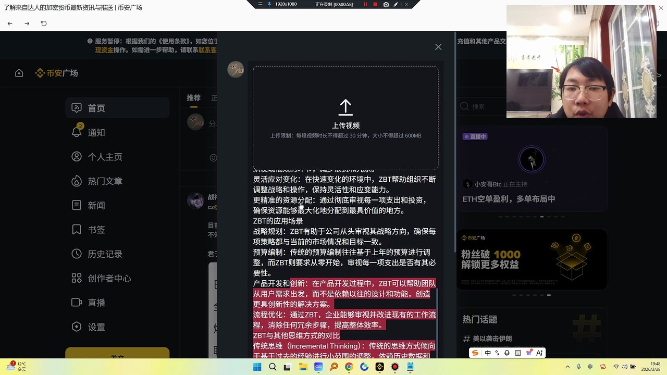Click the IME Ai assistant button

coord(539,353)
